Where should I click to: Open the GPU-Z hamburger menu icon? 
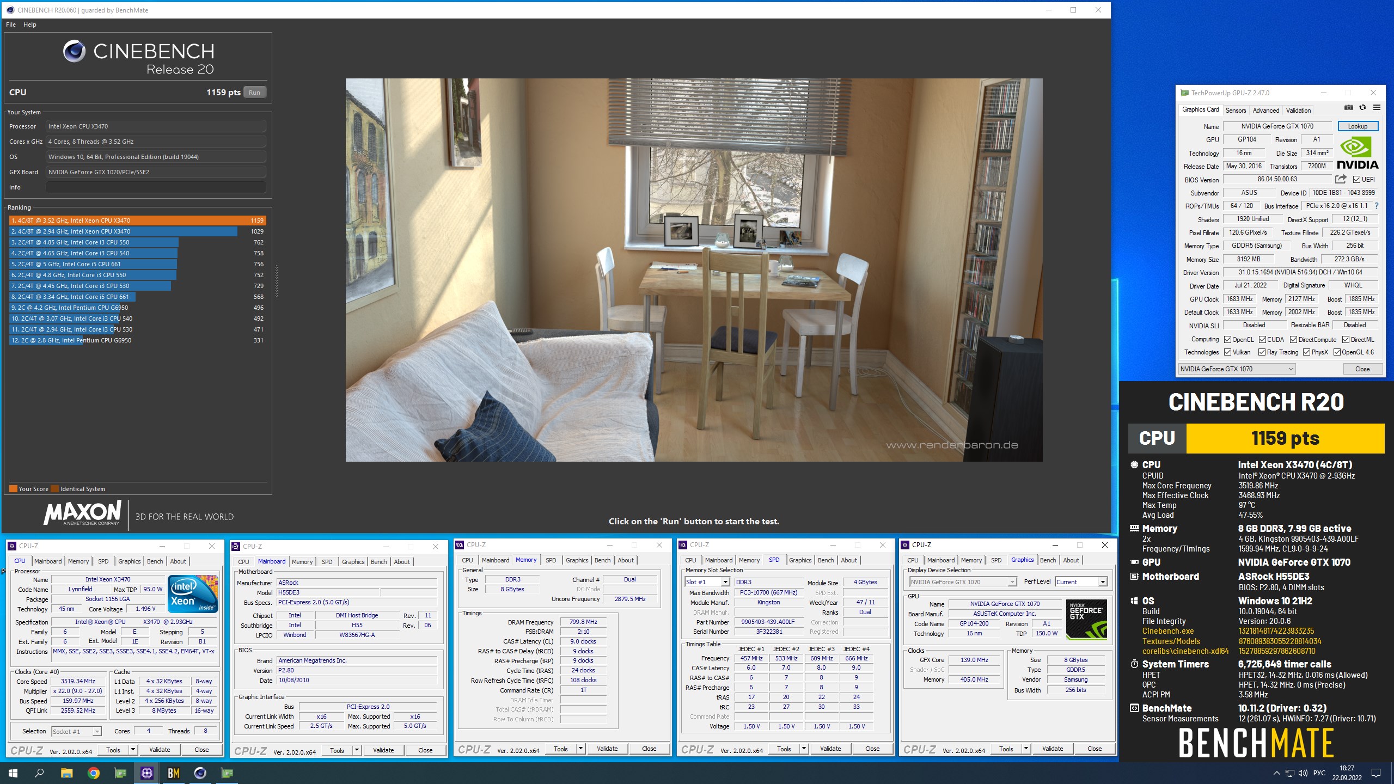1377,108
